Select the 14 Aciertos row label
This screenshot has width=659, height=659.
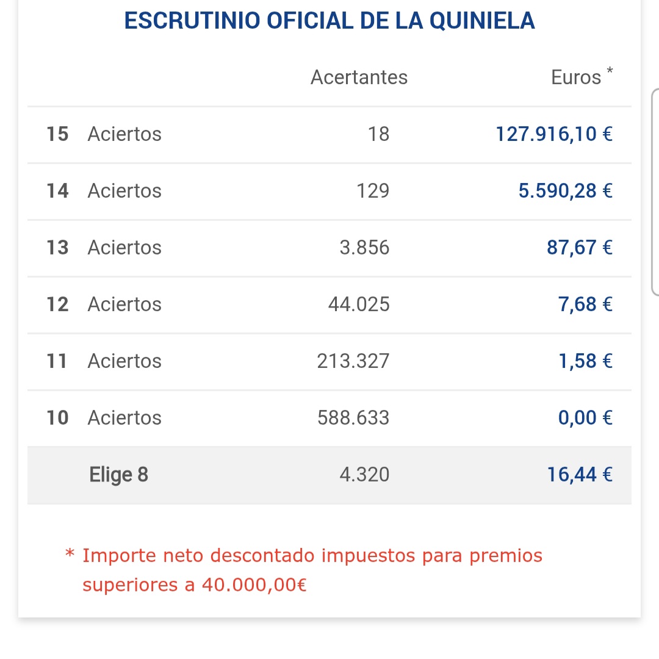click(x=104, y=191)
